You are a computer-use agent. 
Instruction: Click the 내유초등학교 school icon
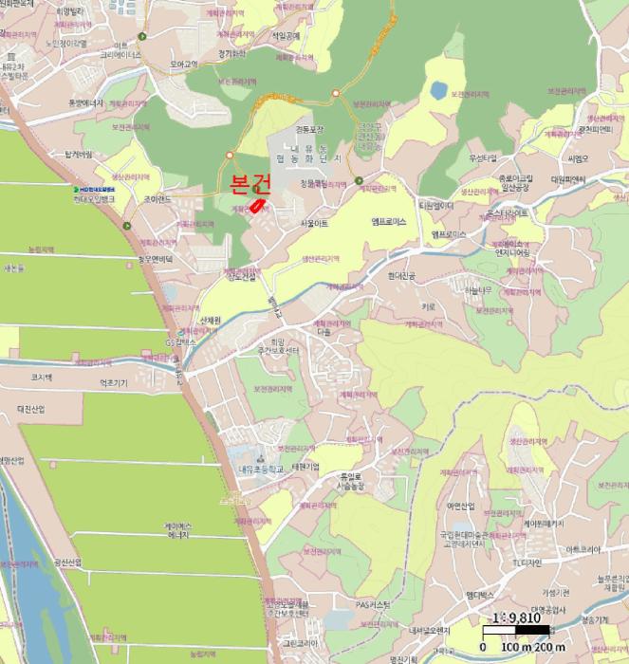[x=259, y=458]
